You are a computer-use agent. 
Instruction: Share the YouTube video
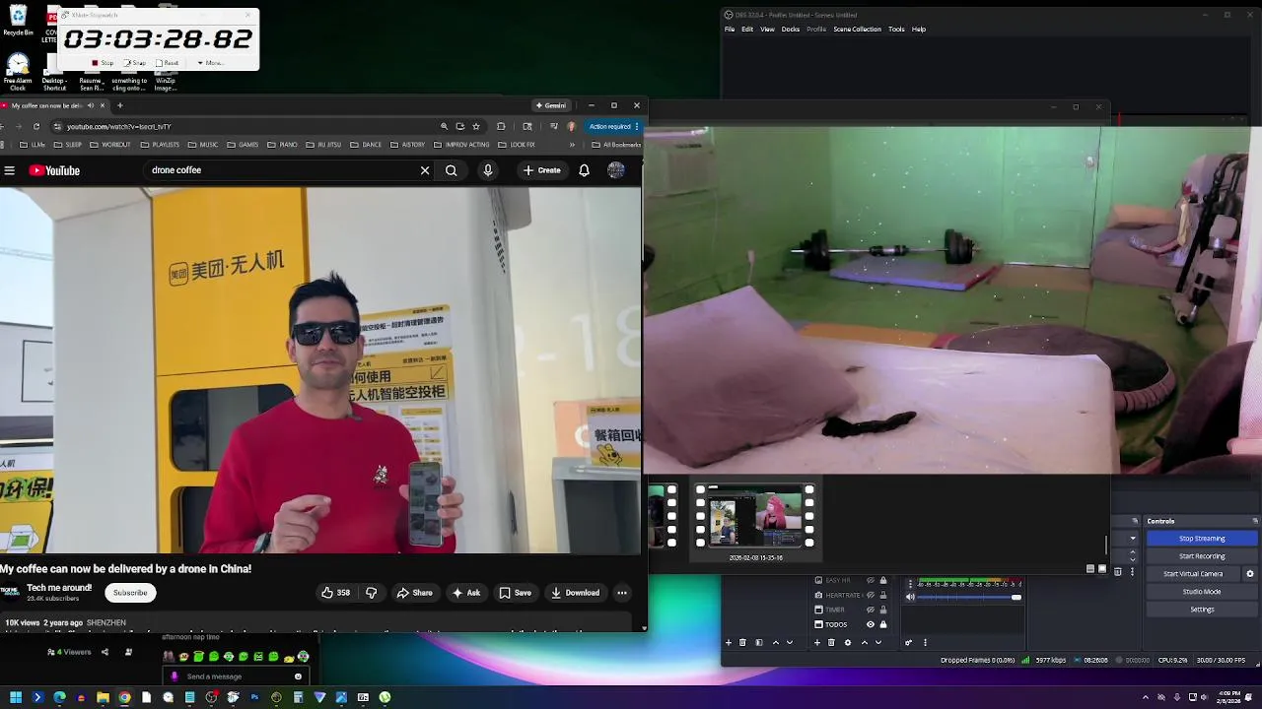[x=414, y=593]
